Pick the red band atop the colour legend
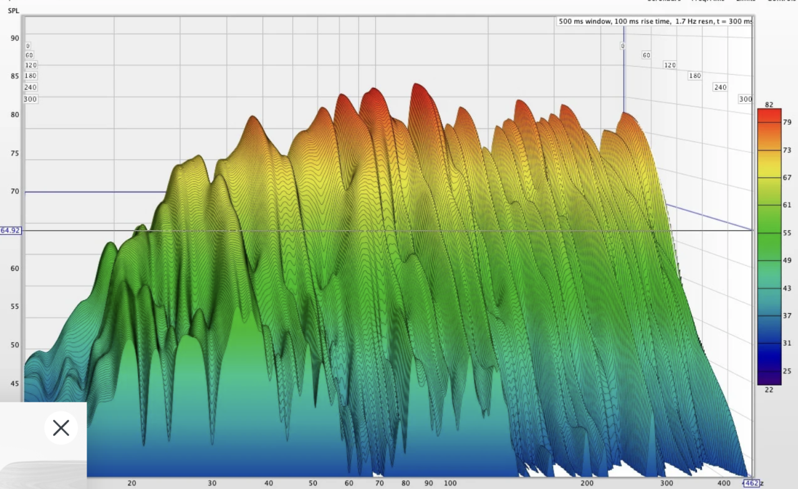This screenshot has width=798, height=489. tap(769, 114)
